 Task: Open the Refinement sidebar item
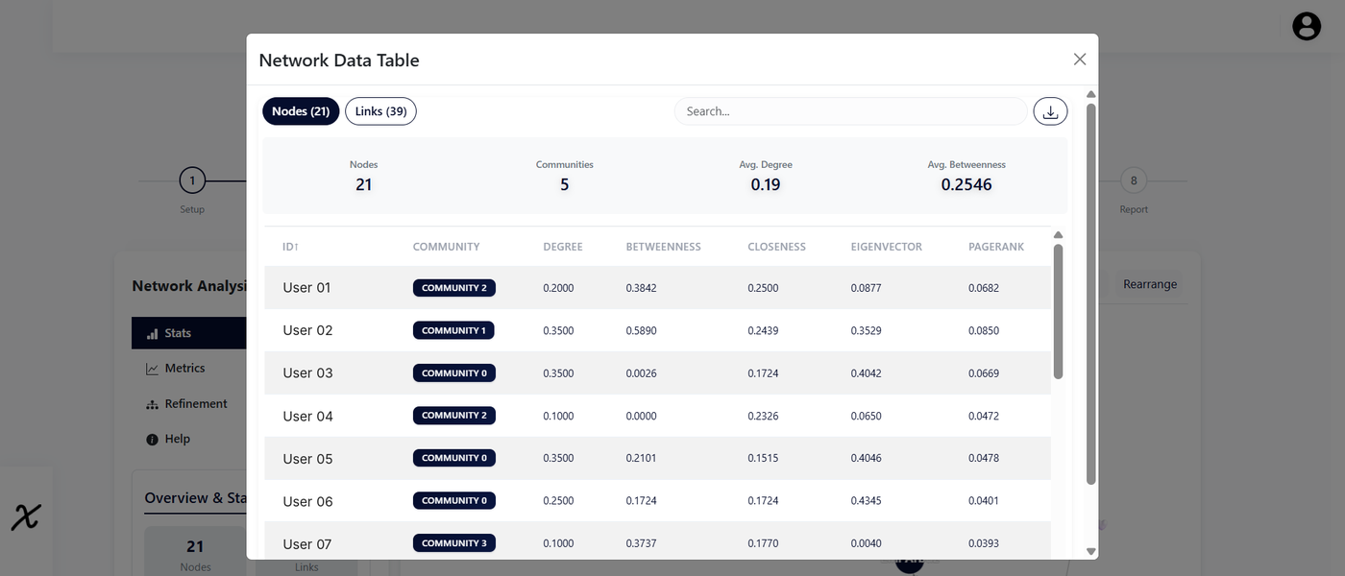(189, 404)
